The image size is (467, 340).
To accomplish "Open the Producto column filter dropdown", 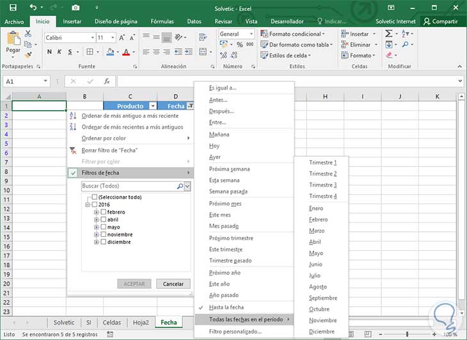I will (x=152, y=106).
